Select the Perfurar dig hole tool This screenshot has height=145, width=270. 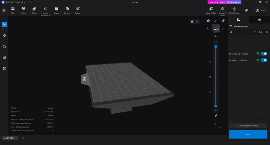[x=67, y=10]
